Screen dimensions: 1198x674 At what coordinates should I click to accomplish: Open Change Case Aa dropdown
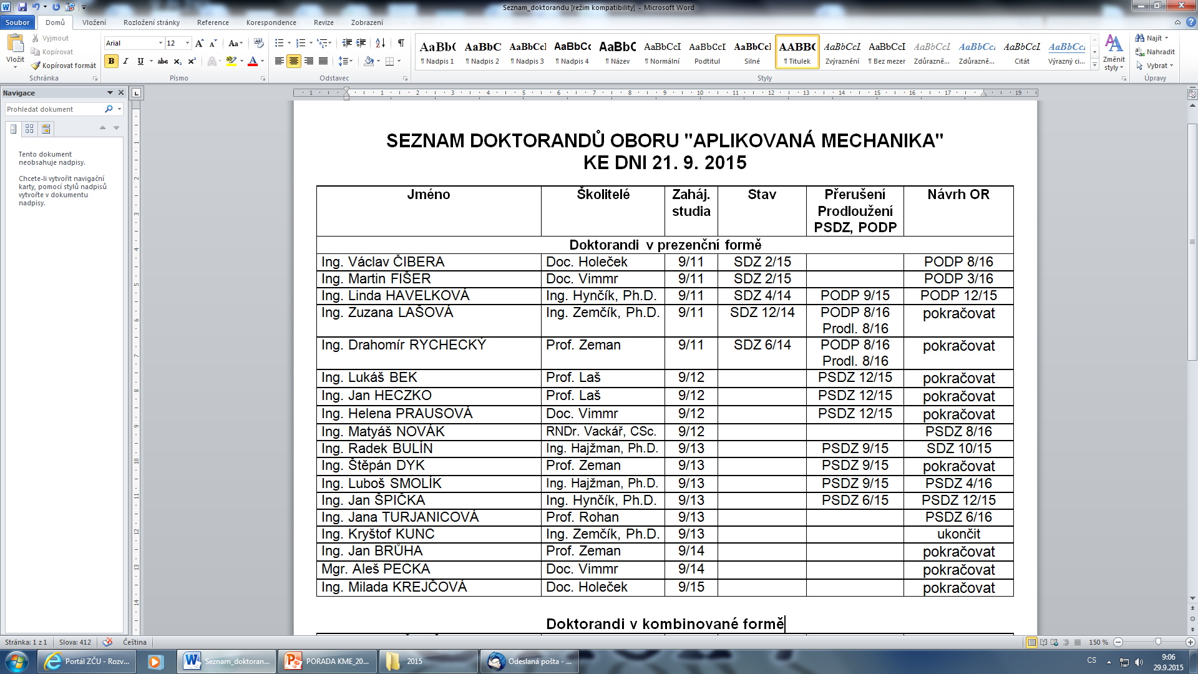coord(235,43)
